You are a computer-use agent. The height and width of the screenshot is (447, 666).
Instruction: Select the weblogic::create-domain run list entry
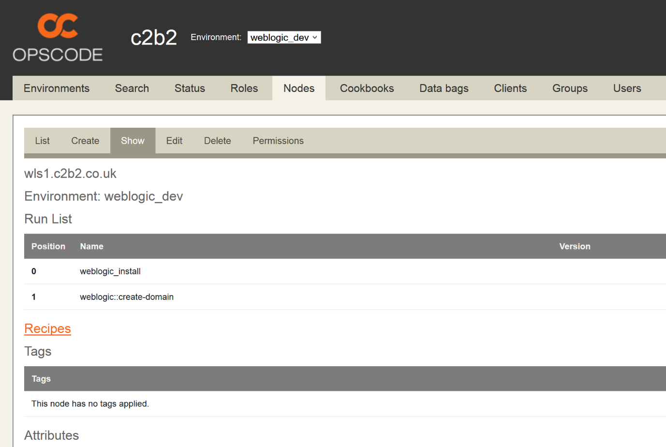click(x=127, y=297)
